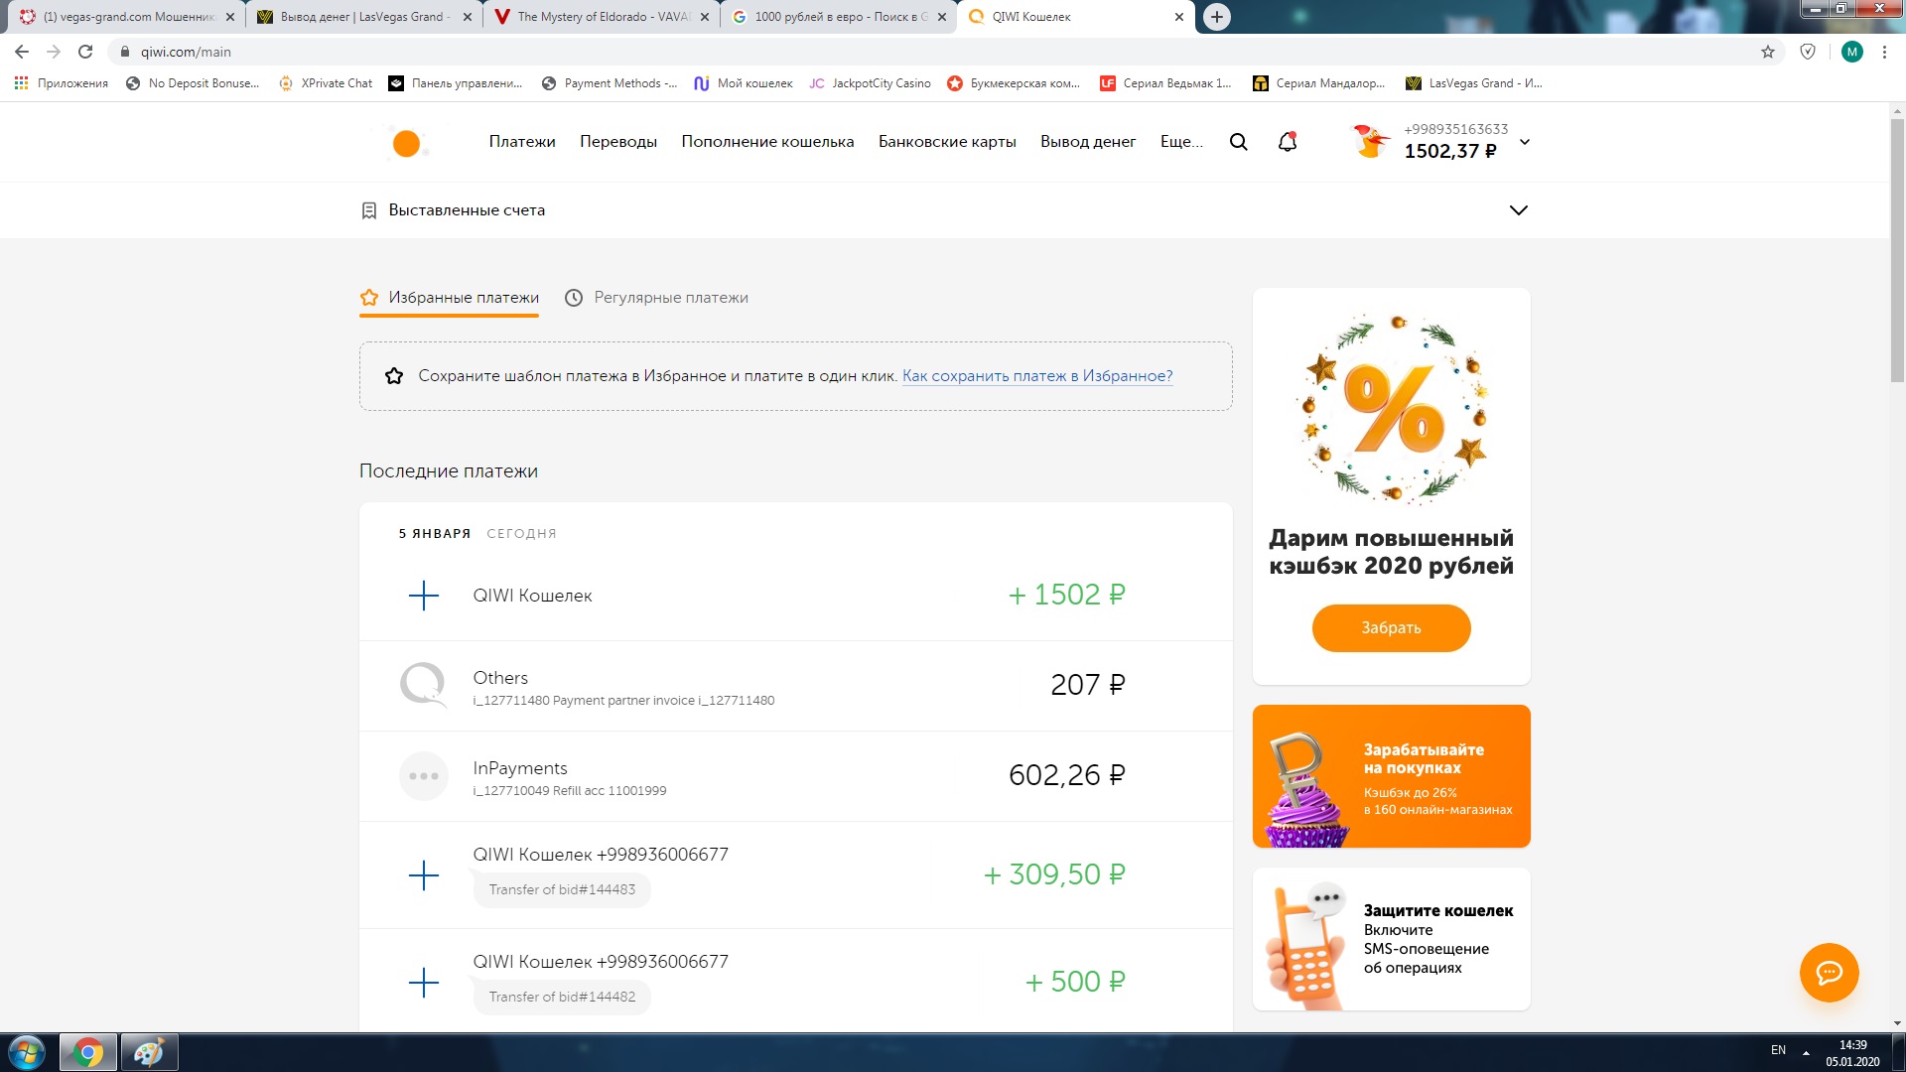The height and width of the screenshot is (1072, 1906).
Task: Select the Избранные платежи tab
Action: tap(449, 298)
